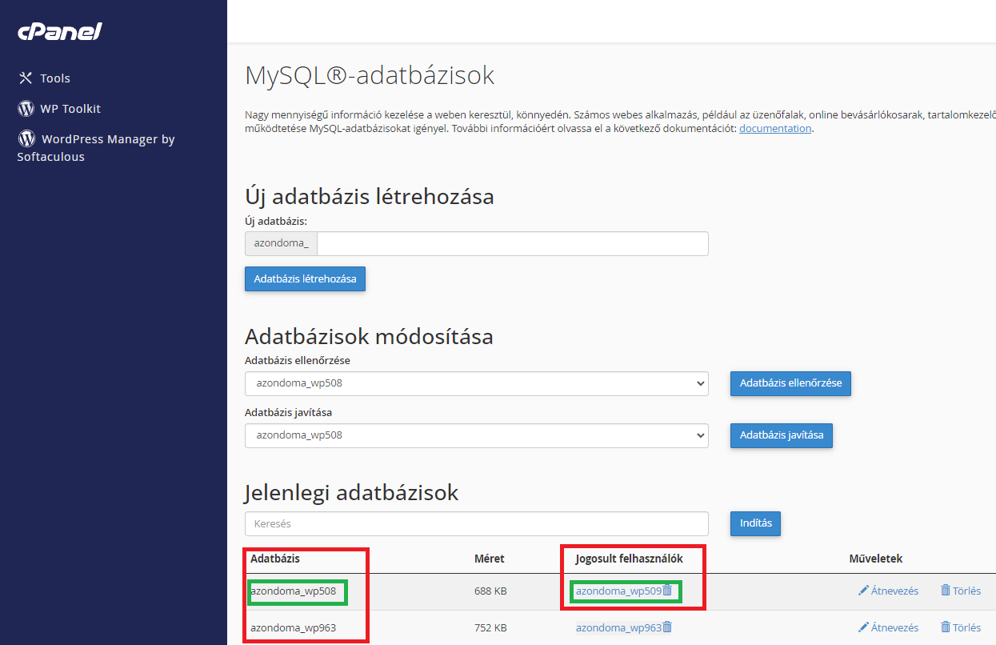Focus the Új adatbázis name input field
This screenshot has width=996, height=645.
tap(512, 243)
